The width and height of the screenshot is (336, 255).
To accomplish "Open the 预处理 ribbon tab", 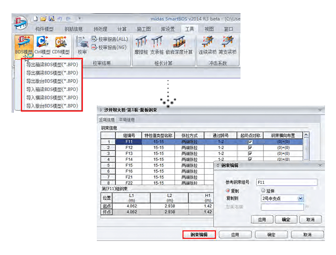I will tap(100, 29).
